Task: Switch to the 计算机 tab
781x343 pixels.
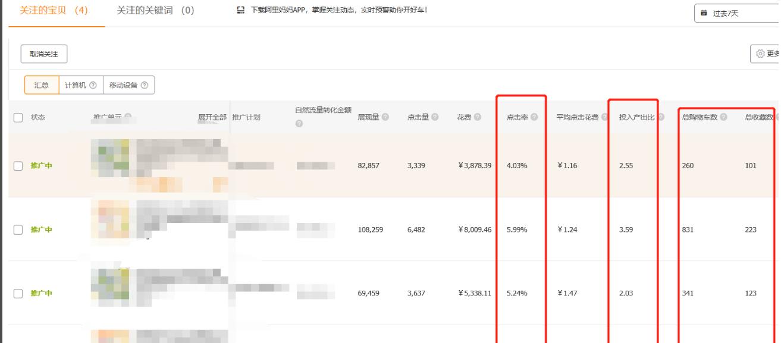Action: (x=74, y=86)
